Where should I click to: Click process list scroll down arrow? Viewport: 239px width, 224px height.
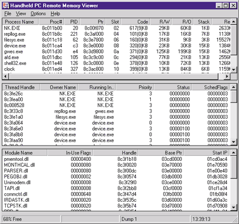[x=234, y=69]
